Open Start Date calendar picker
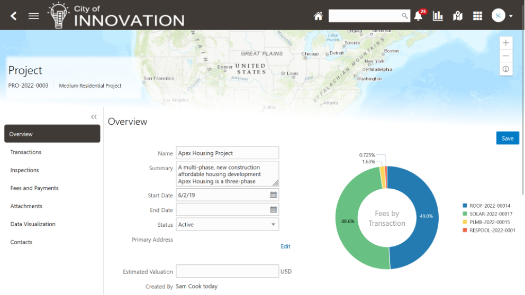Viewport: 525px width, 295px height. [274, 195]
